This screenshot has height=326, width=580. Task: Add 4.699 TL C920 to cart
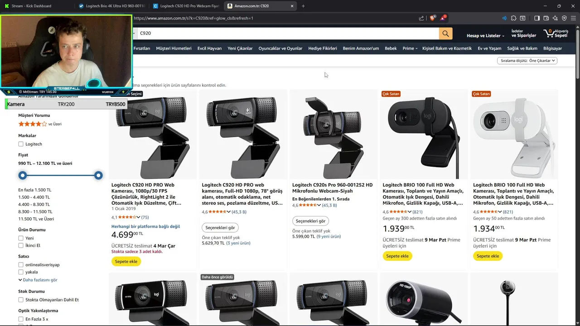(126, 261)
